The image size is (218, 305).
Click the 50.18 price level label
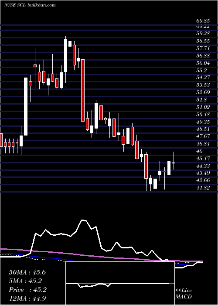pos(203,114)
